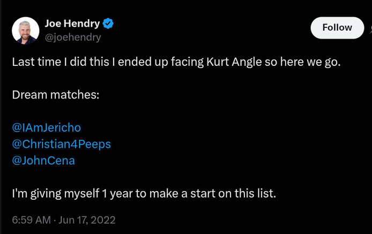Open the Jun 17, 2022 date link
Screen dimensions: 372x234
(87, 220)
